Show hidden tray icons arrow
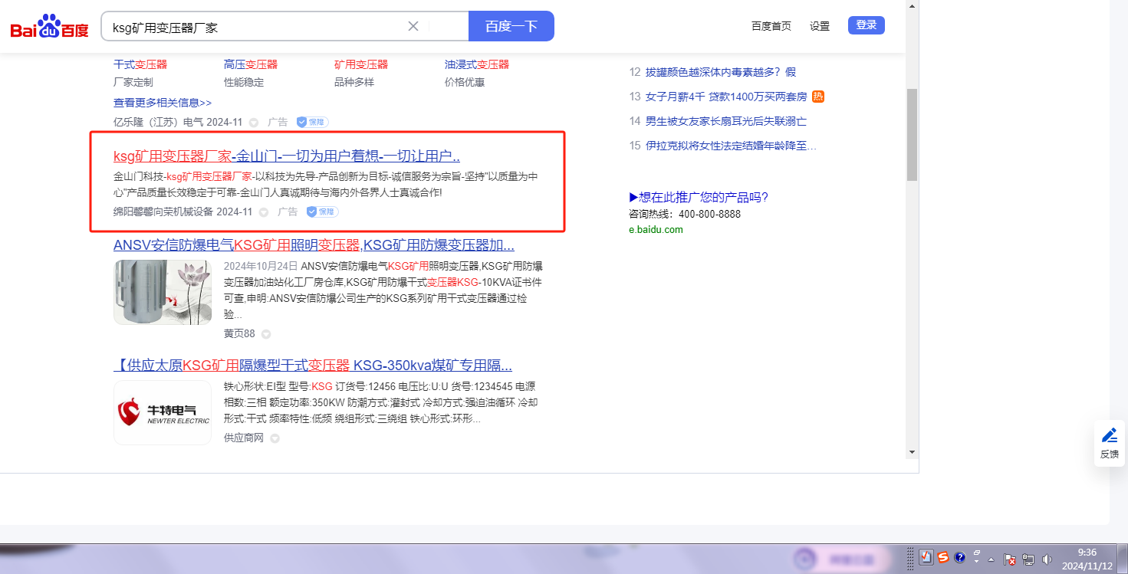This screenshot has width=1128, height=574. pyautogui.click(x=991, y=559)
